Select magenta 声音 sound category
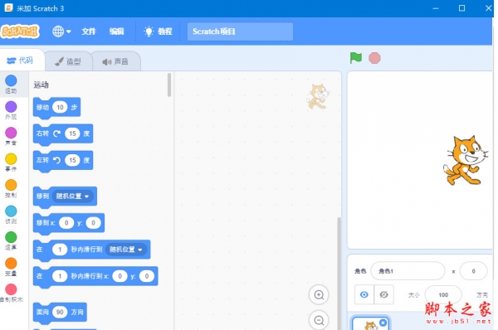The height and width of the screenshot is (330, 498). pos(11,137)
